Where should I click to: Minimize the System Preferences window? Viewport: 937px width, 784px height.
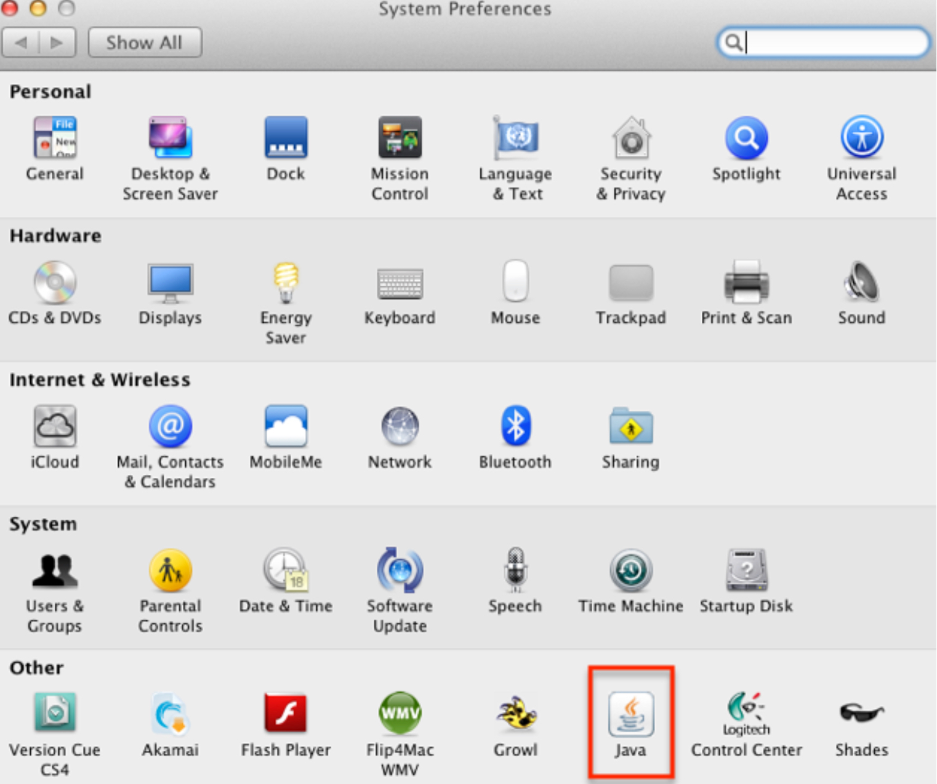click(x=38, y=8)
